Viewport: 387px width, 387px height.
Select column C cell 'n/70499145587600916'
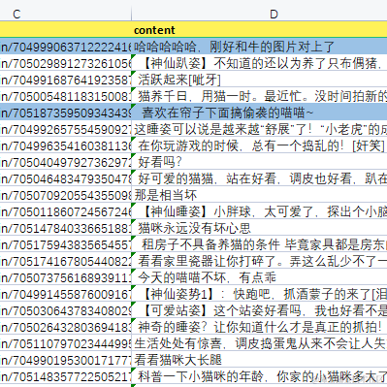pyautogui.click(x=66, y=294)
